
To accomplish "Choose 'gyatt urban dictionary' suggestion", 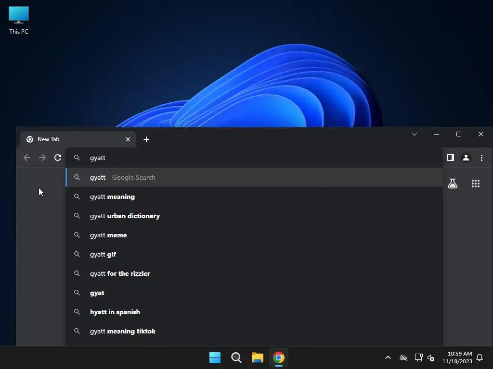I will [x=254, y=216].
